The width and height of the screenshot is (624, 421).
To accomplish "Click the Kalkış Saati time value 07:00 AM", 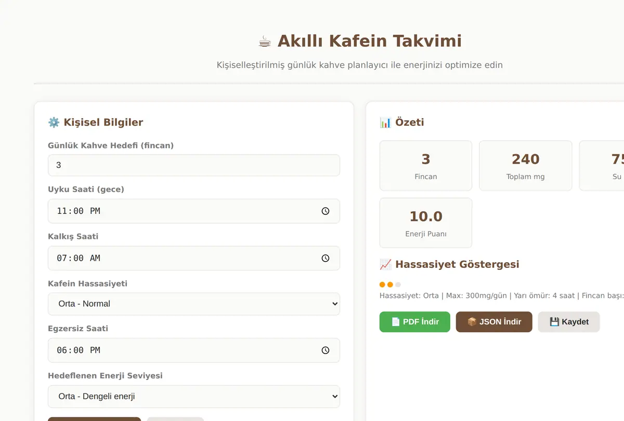I will coord(79,258).
